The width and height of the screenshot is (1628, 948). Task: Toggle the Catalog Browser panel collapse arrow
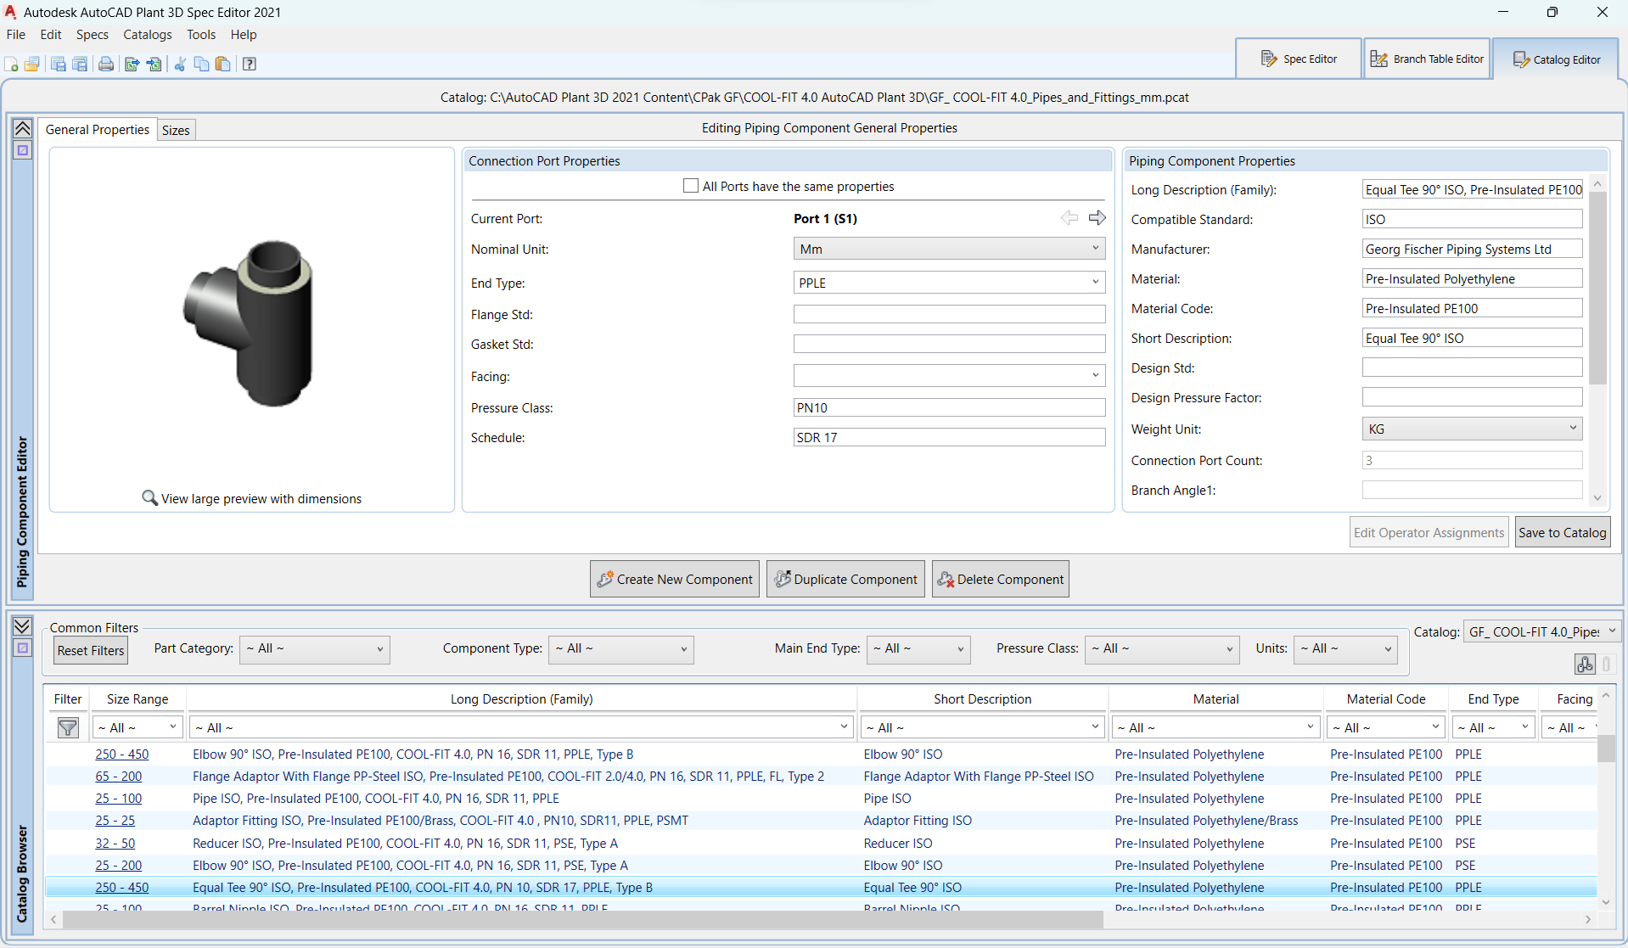[23, 625]
